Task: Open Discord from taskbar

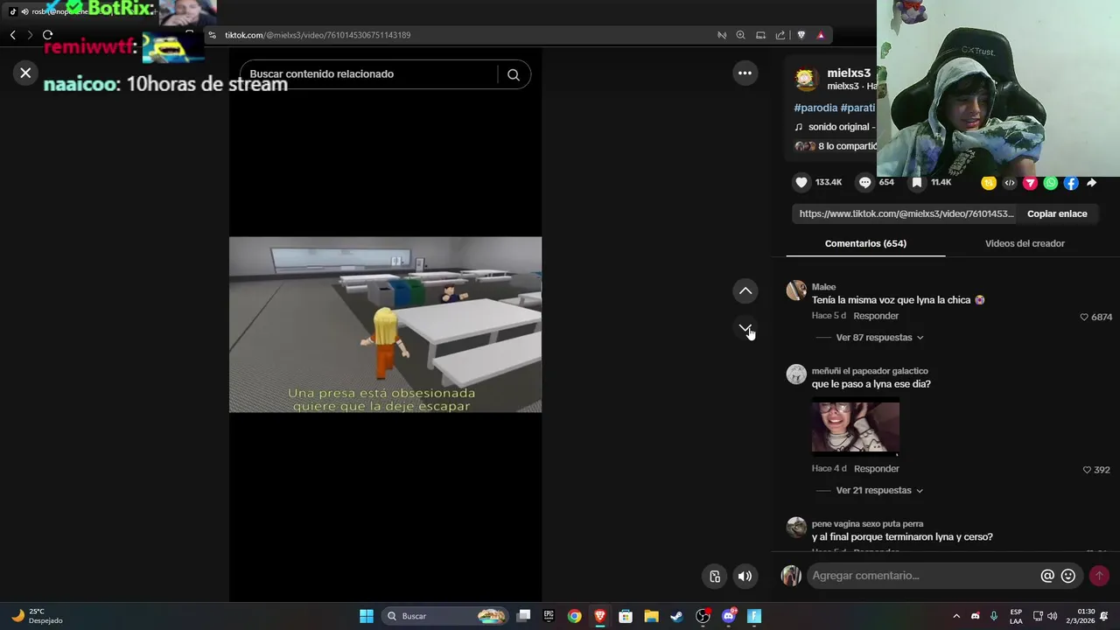Action: [728, 616]
